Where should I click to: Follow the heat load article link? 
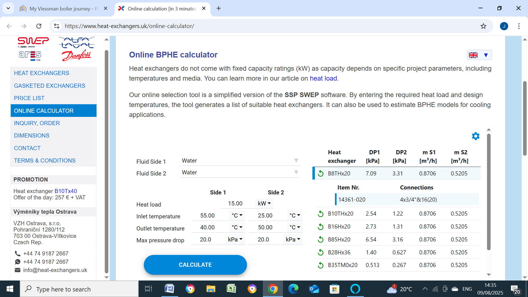[x=323, y=78]
